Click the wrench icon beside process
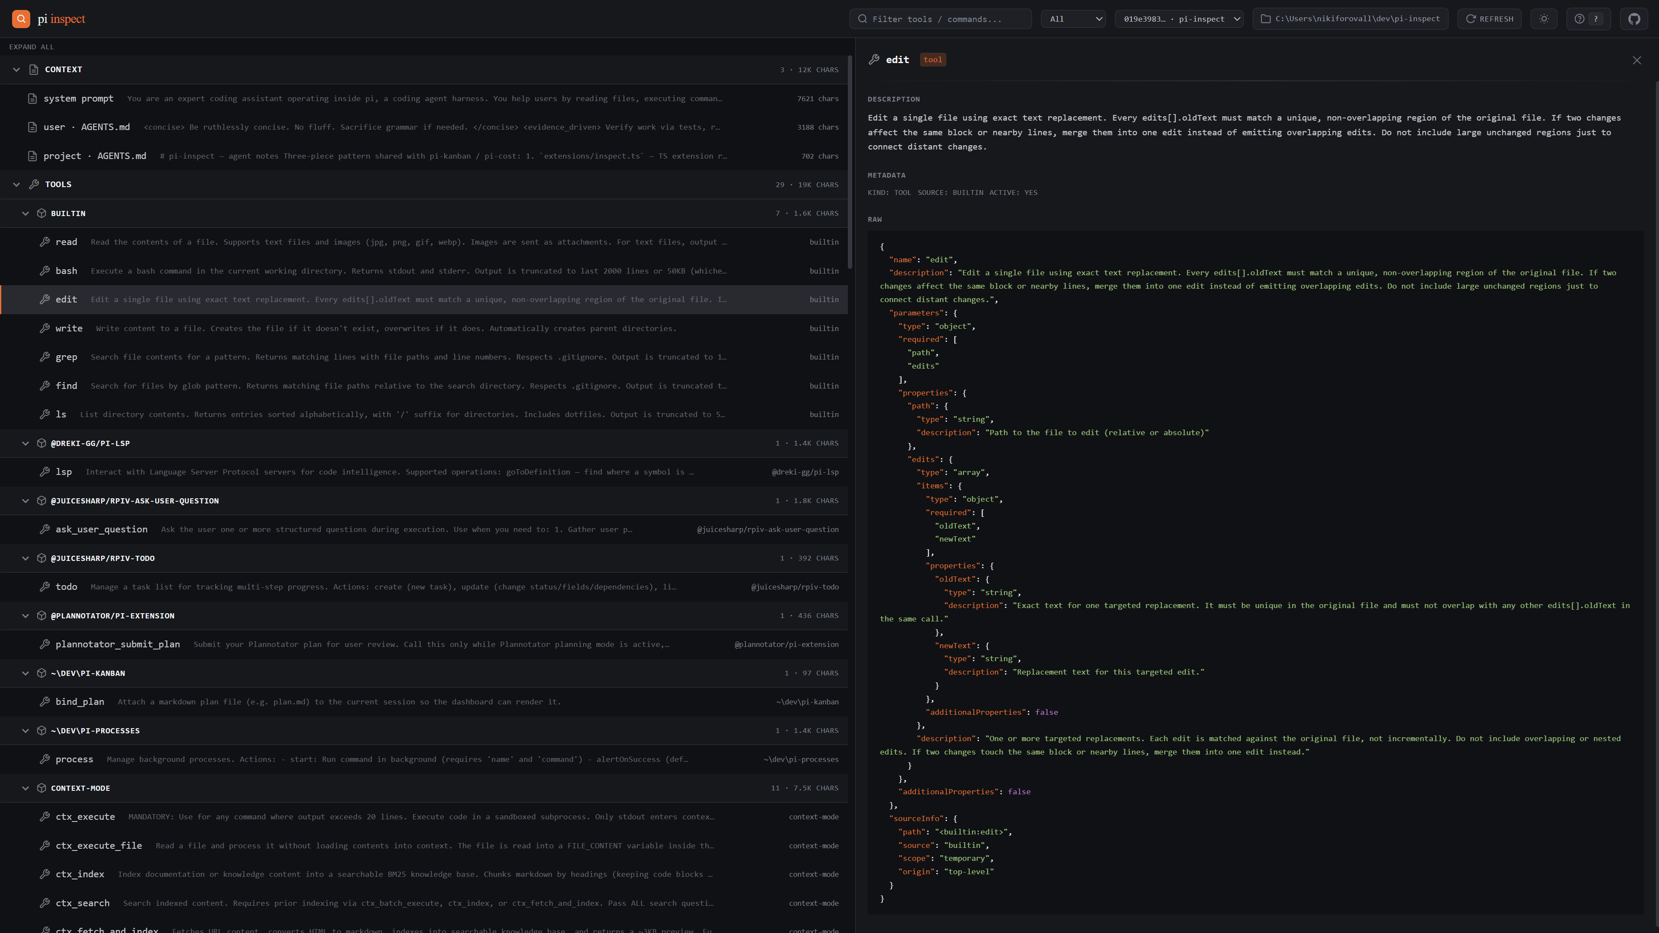The image size is (1659, 933). (45, 760)
